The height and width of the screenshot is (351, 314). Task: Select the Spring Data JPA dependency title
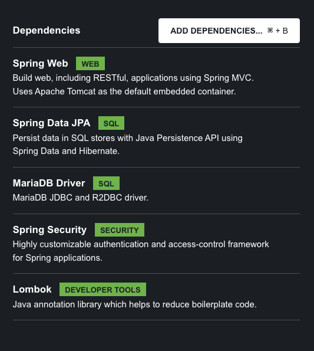click(x=52, y=123)
